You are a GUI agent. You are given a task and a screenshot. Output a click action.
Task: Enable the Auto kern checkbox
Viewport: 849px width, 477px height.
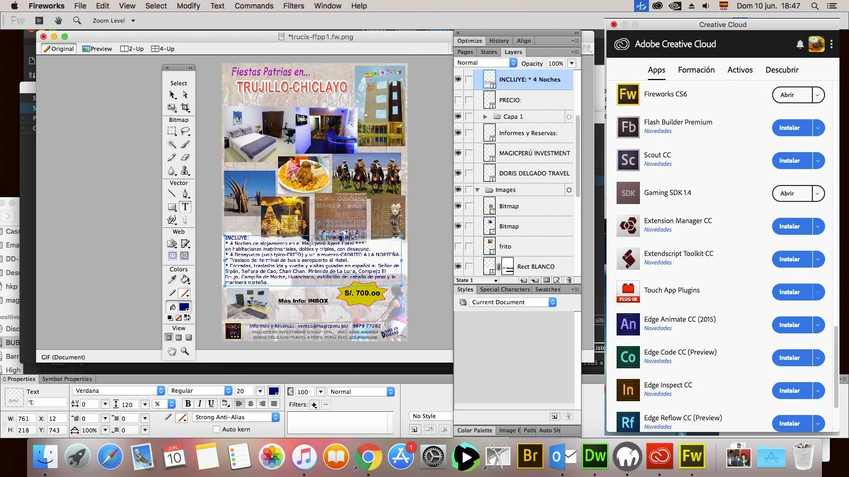click(216, 429)
